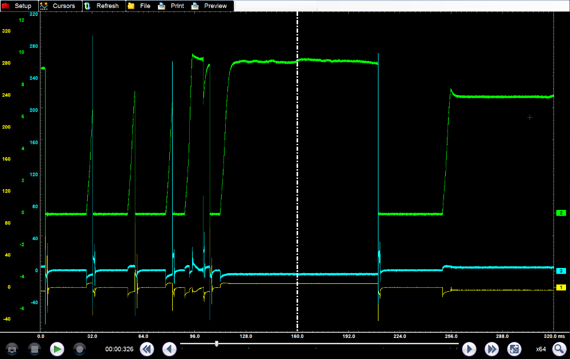Select the green channel 2 marker
This screenshot has height=359, width=570.
pos(561,213)
